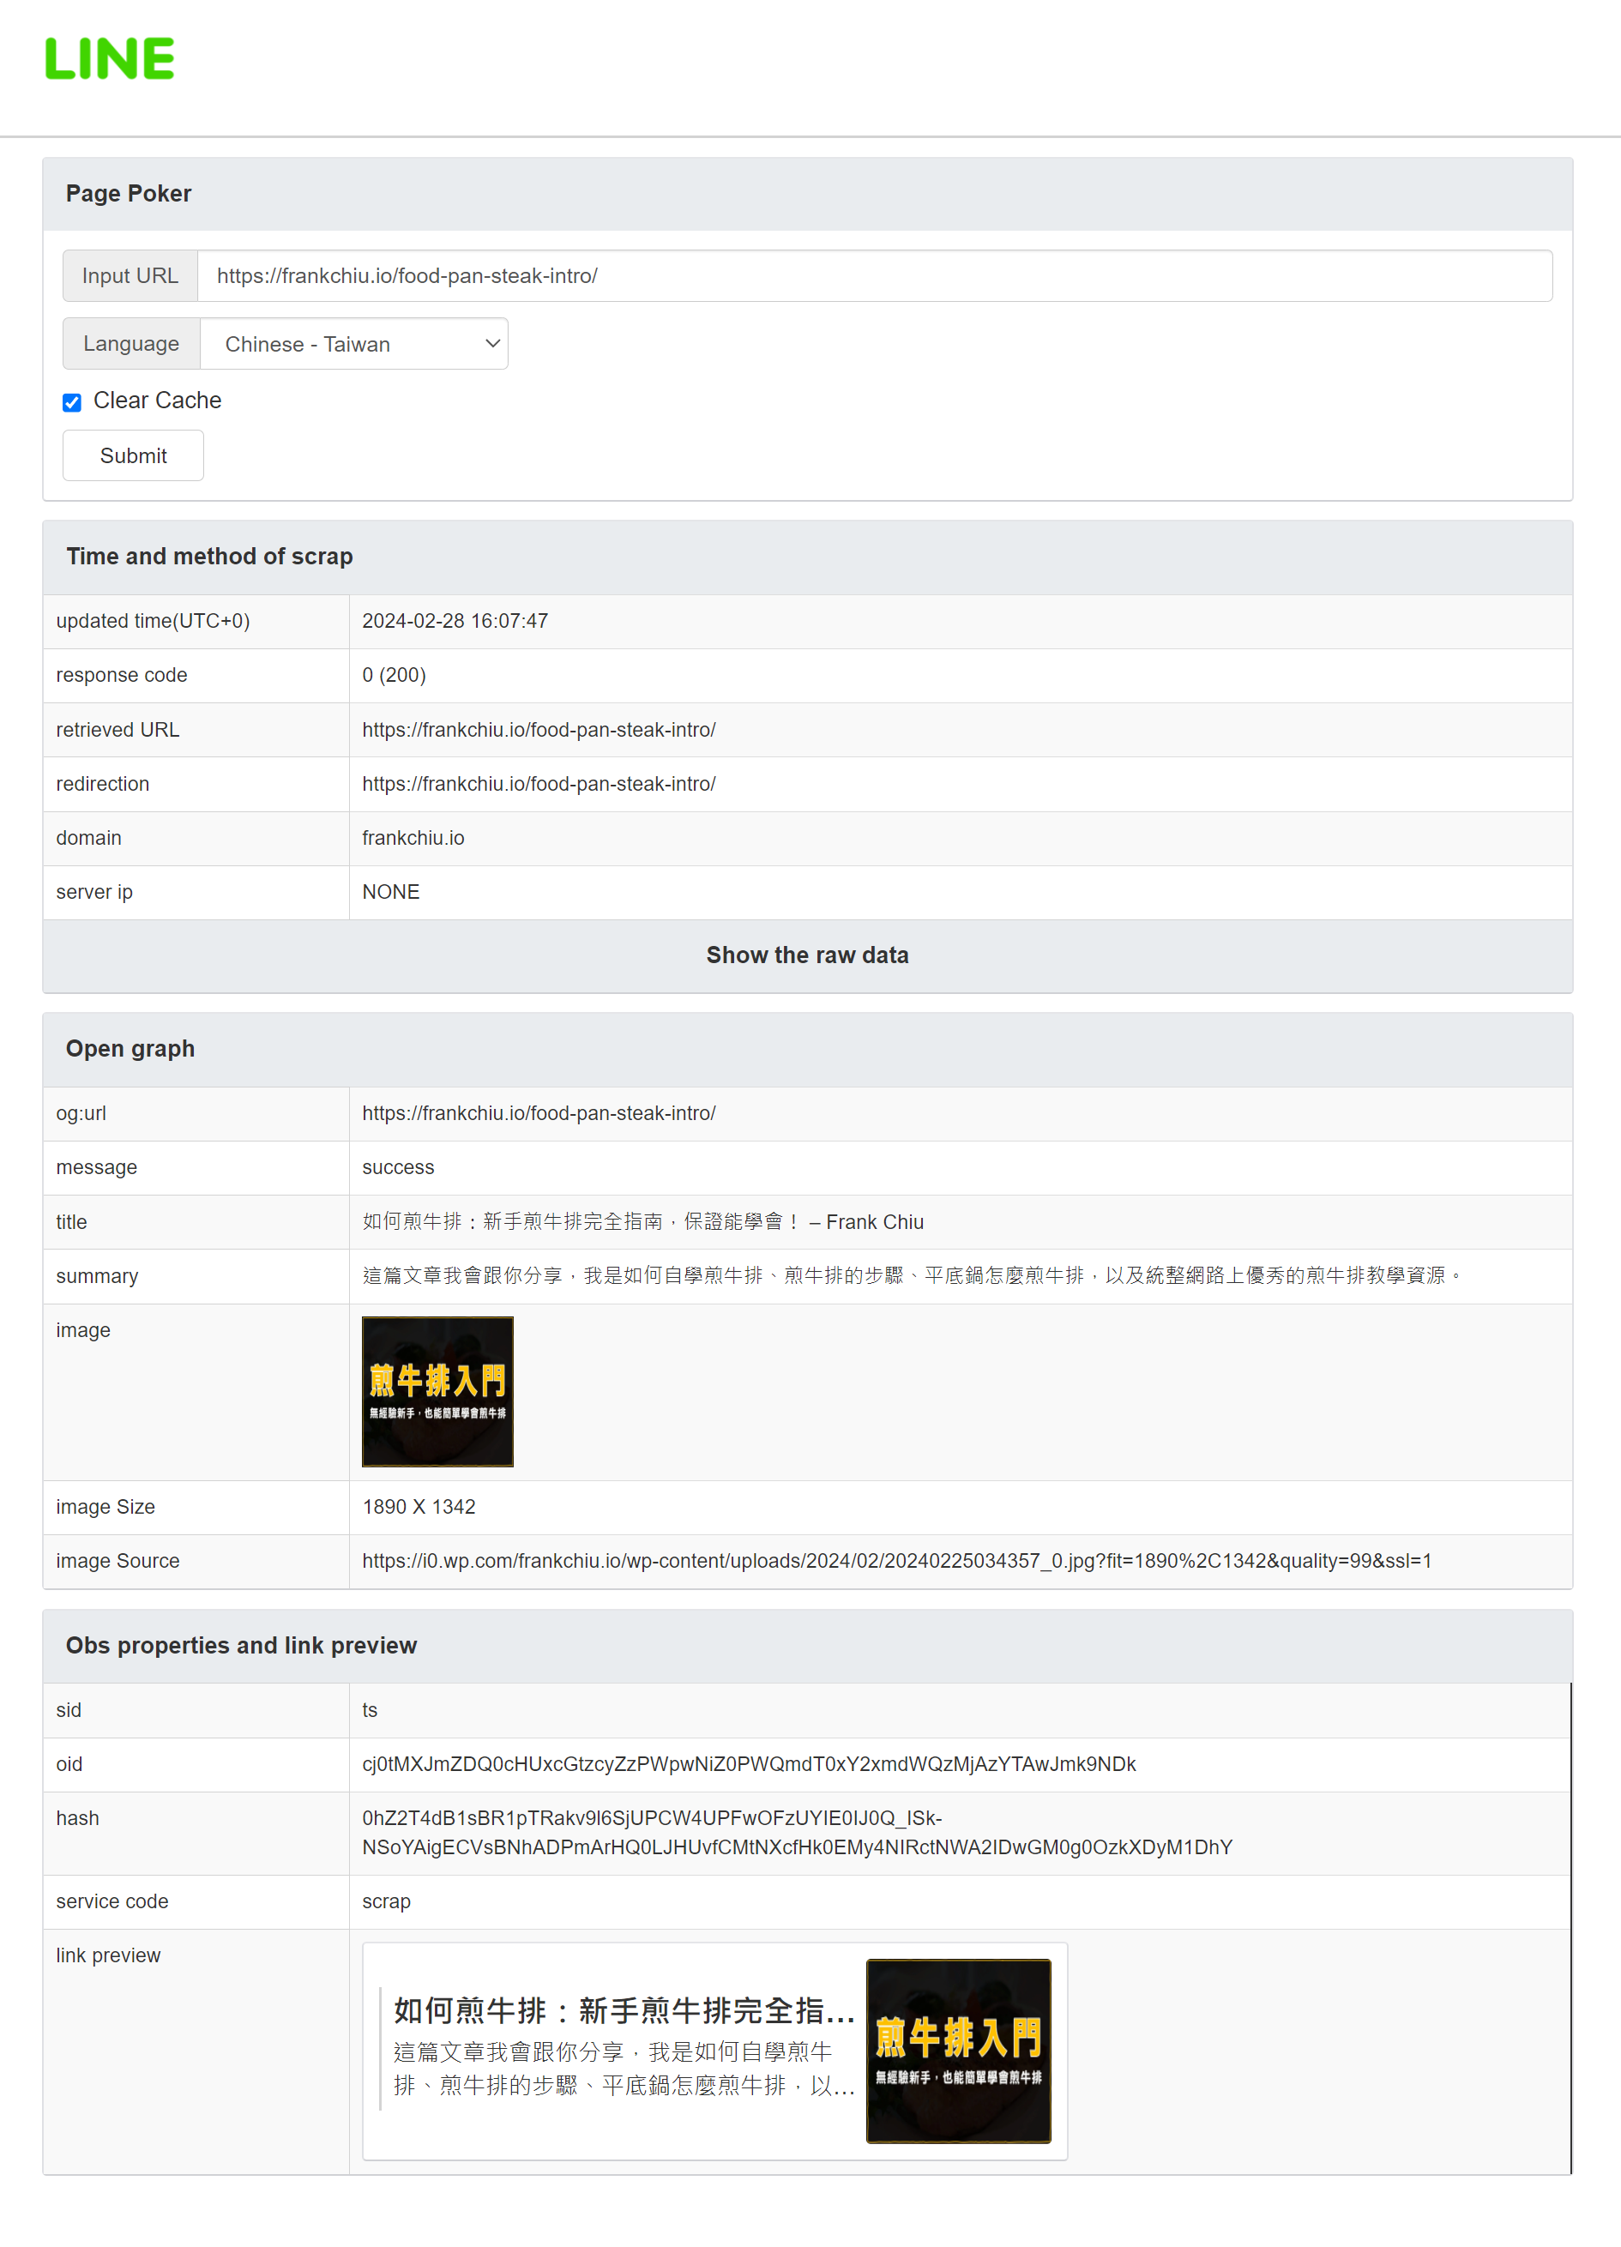Click the link preview steak image
The width and height of the screenshot is (1621, 2247).
[x=957, y=2050]
